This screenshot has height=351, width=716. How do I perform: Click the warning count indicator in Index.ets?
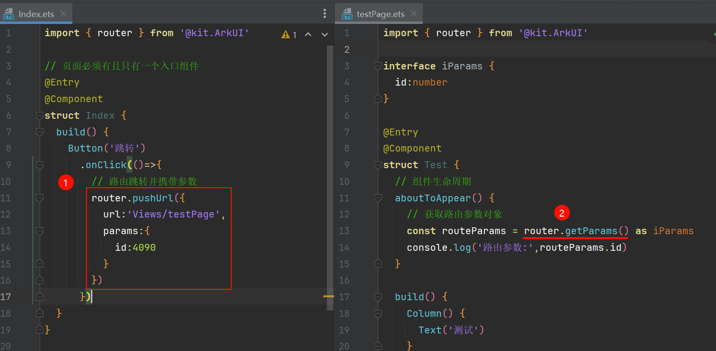tap(289, 34)
